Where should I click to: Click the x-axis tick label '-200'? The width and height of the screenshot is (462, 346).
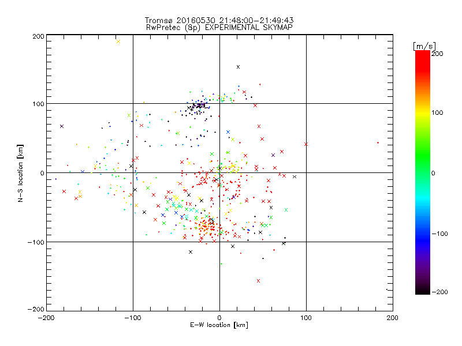click(46, 318)
